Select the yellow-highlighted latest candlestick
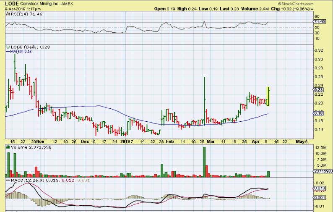The image size is (333, 212). [268, 96]
